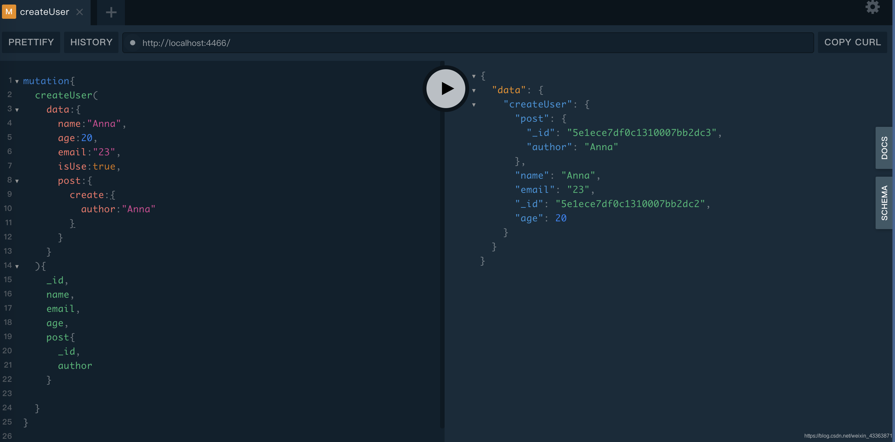Add a new tab with plus icon

pyautogui.click(x=111, y=13)
